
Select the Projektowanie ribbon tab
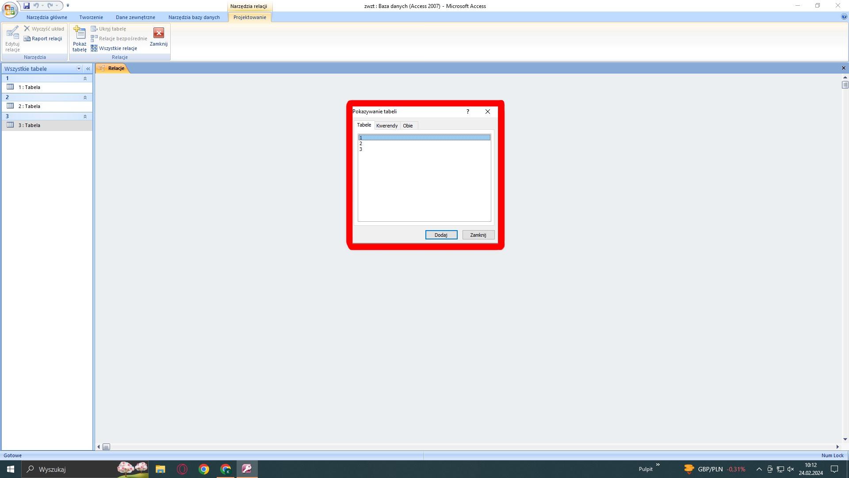coord(250,17)
